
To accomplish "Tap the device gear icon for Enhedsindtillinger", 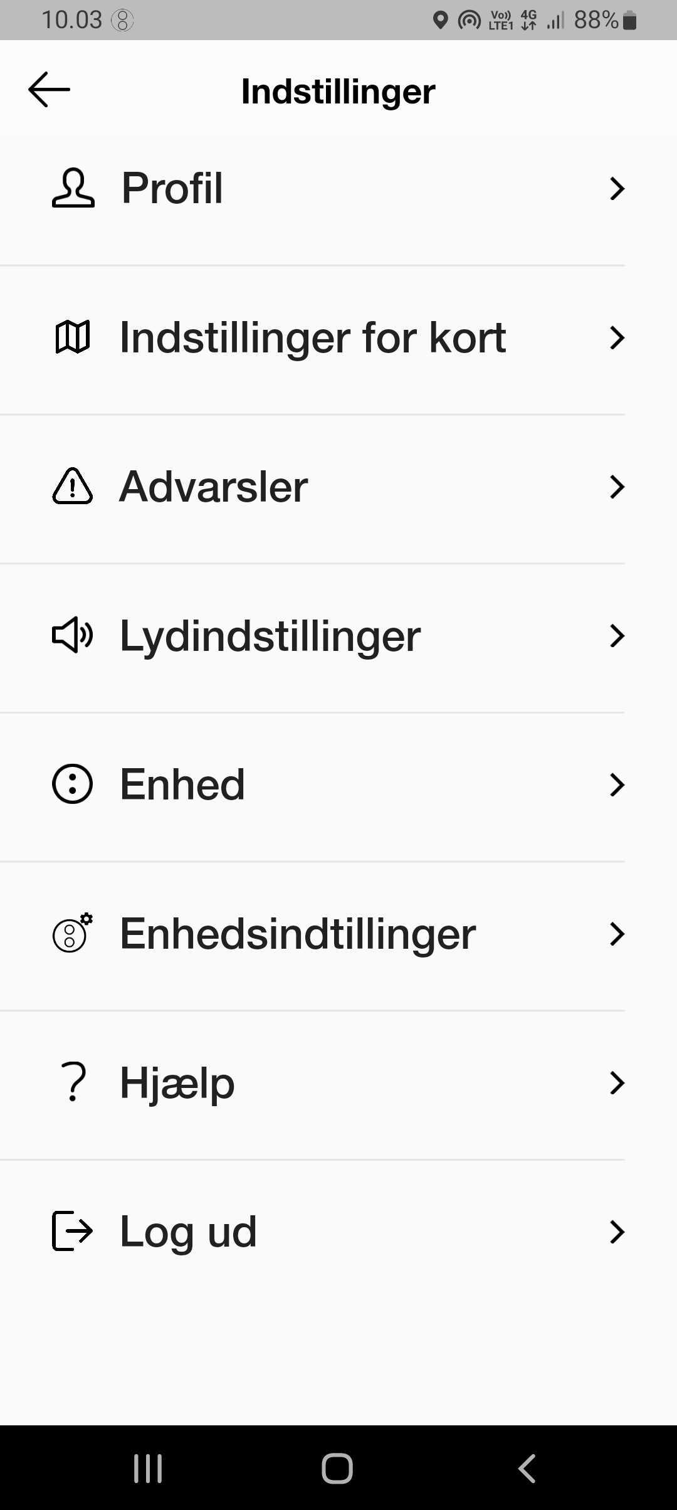I will pos(73,934).
